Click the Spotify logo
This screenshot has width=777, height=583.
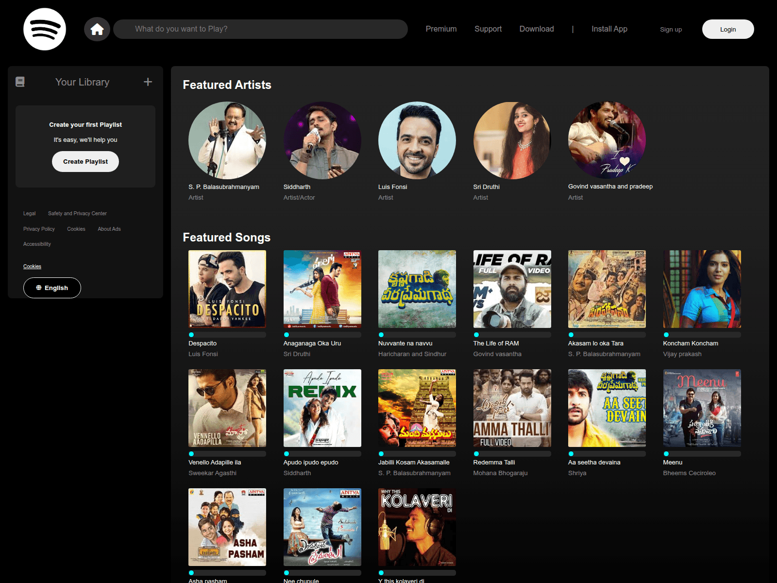click(x=45, y=29)
